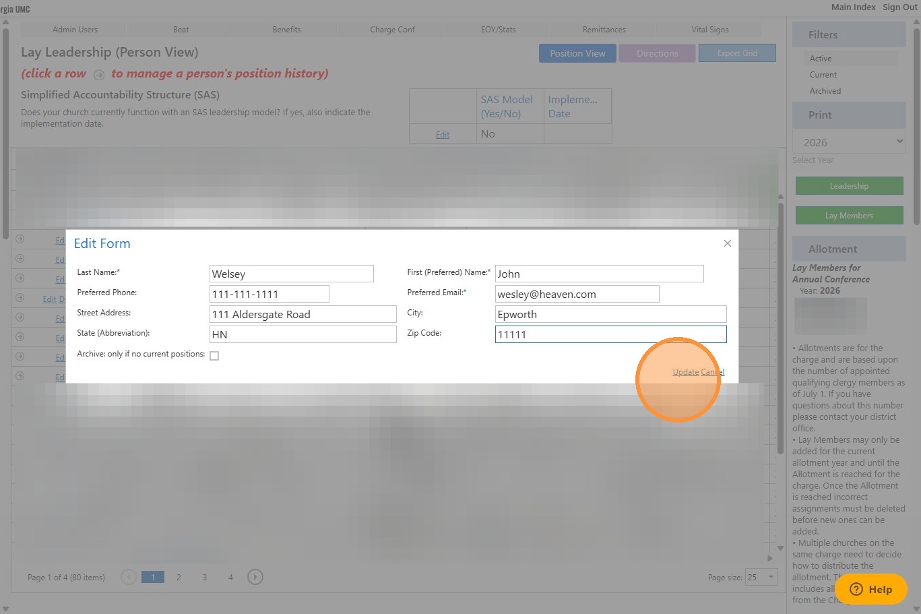921x614 pixels.
Task: Cancel the Edit Form changes
Action: (x=713, y=372)
